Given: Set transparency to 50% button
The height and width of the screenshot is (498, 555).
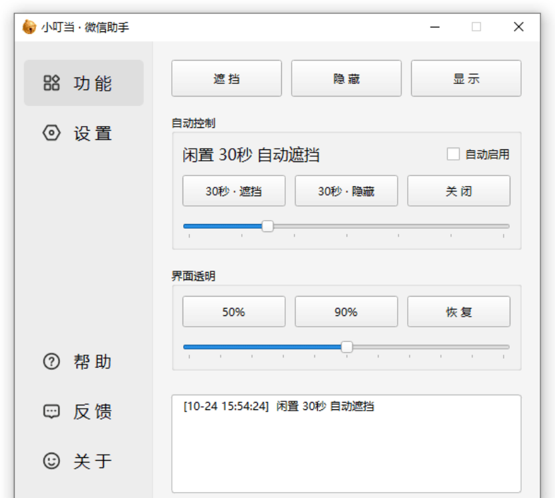Looking at the screenshot, I should (x=234, y=312).
